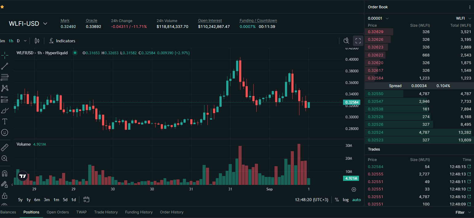
Task: Click favorite star icon at top left
Action: coord(2,7)
